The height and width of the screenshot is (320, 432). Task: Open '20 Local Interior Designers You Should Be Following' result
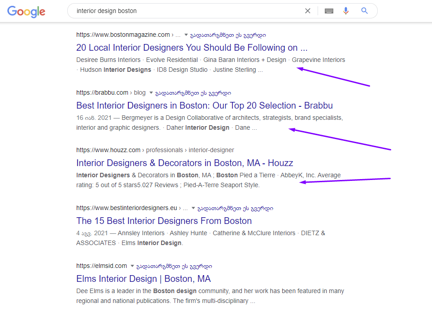[192, 48]
